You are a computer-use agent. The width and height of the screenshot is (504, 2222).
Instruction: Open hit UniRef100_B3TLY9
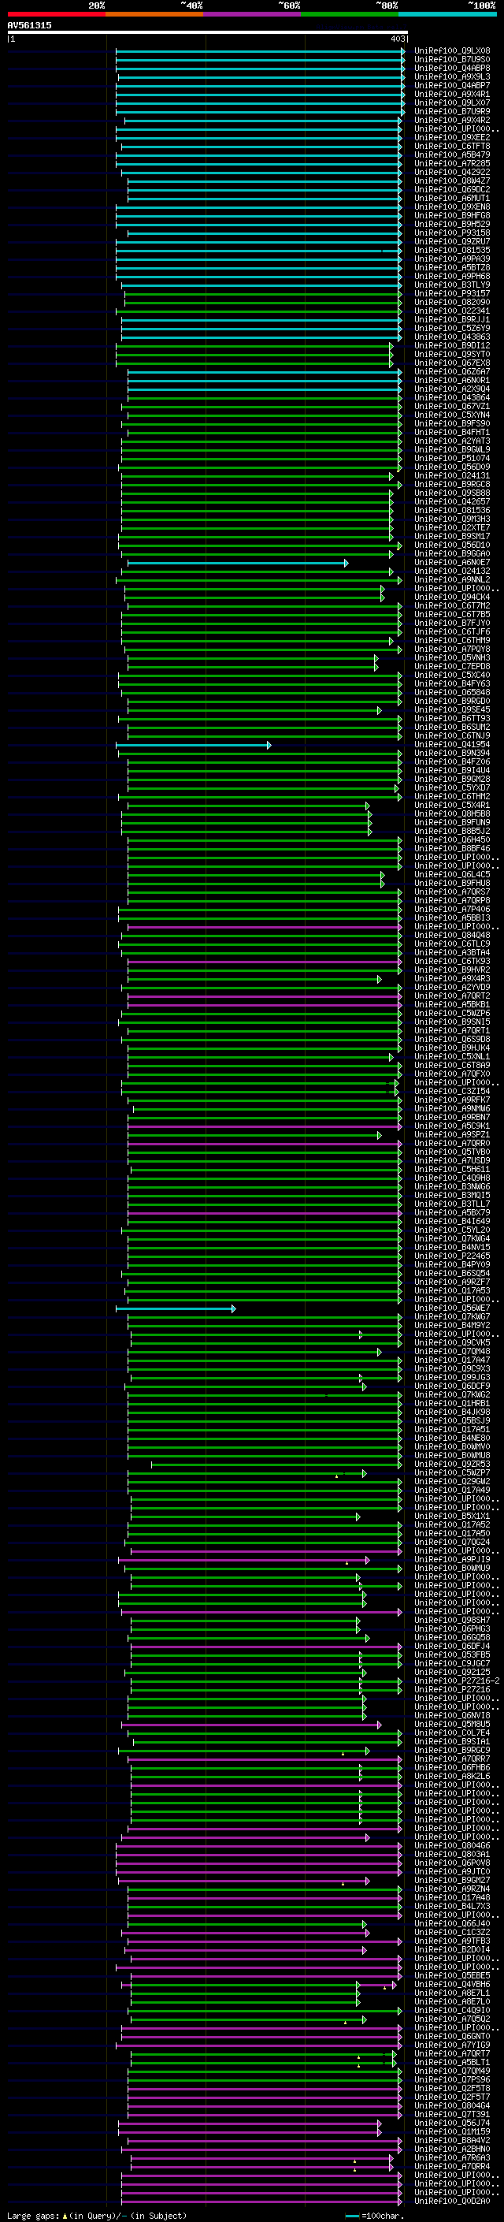(452, 285)
